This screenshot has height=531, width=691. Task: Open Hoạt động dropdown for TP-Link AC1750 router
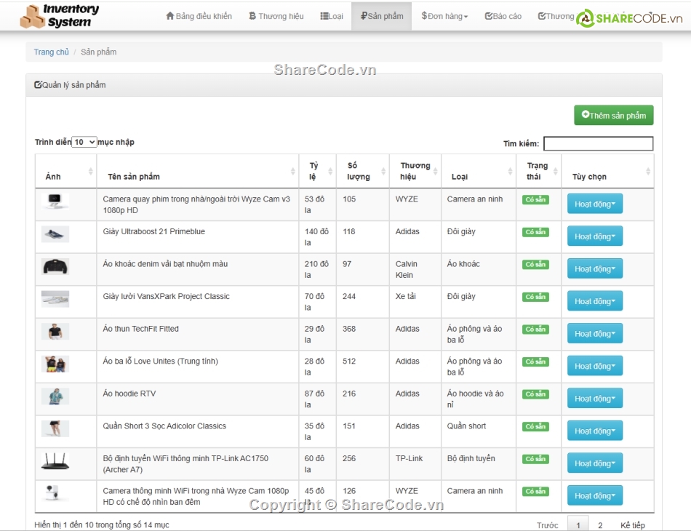[595, 463]
